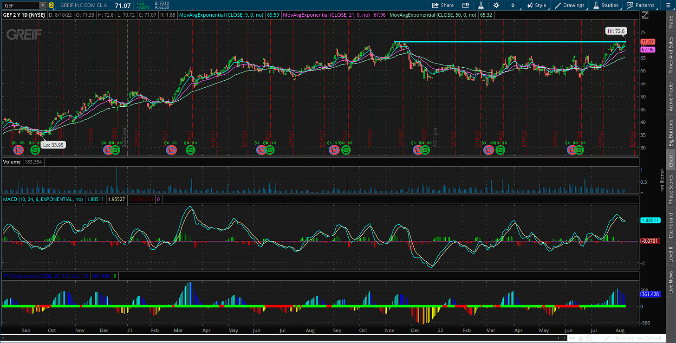Click the MovAvgExponential (CLOSE, 50, 0, no) study label
The image size is (676, 343).
(x=434, y=15)
